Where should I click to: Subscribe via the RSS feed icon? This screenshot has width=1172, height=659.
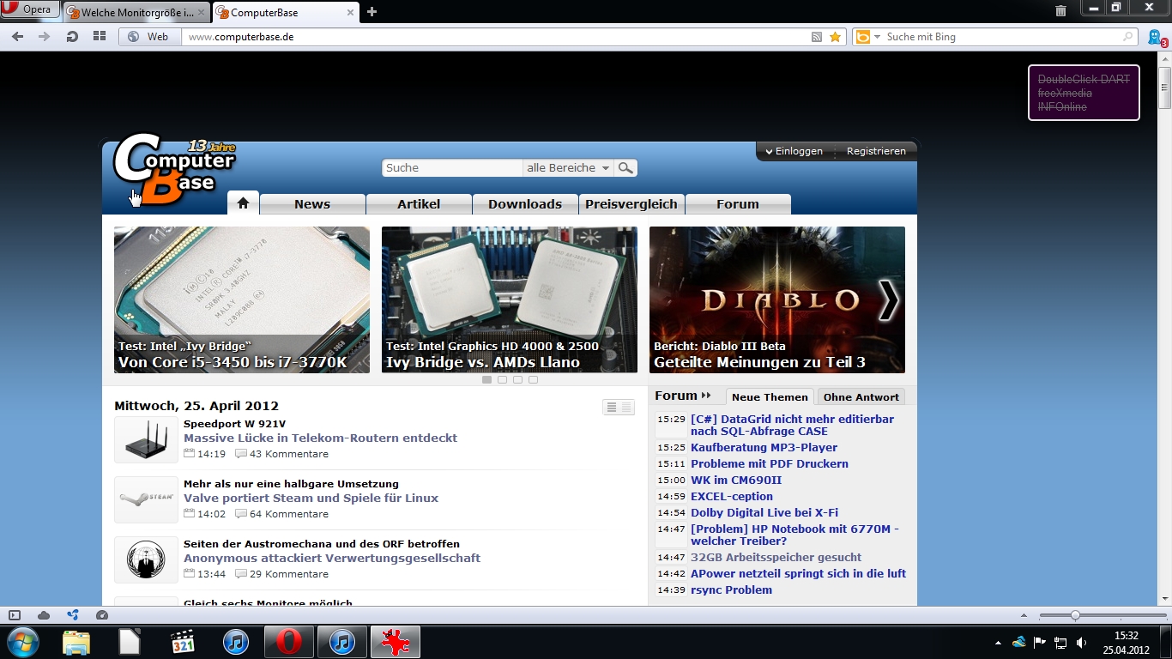(x=817, y=37)
